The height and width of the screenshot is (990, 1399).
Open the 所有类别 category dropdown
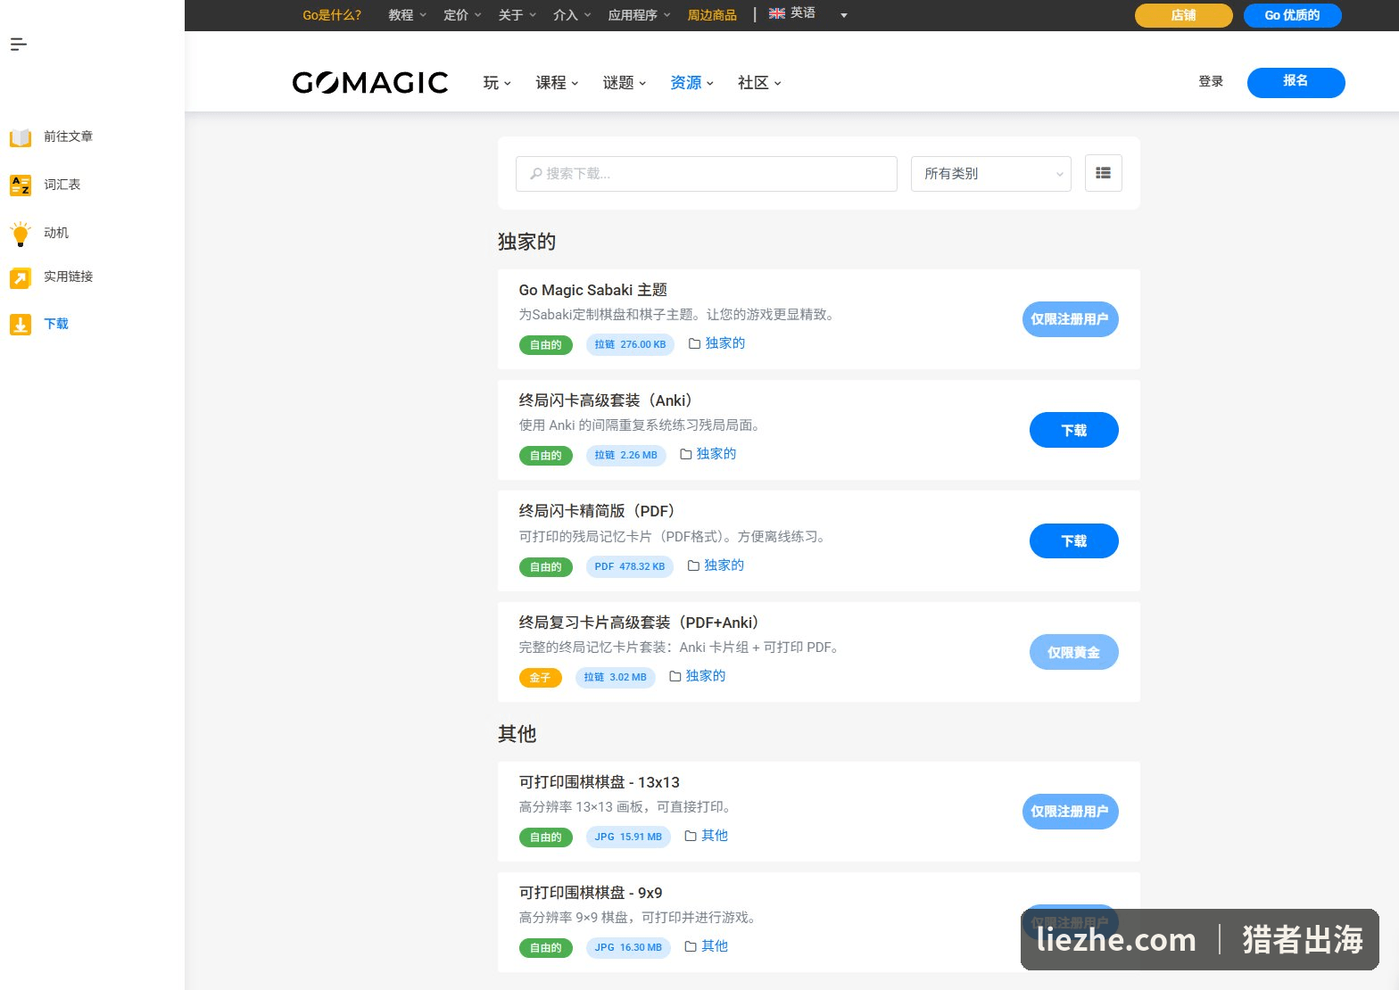point(991,174)
